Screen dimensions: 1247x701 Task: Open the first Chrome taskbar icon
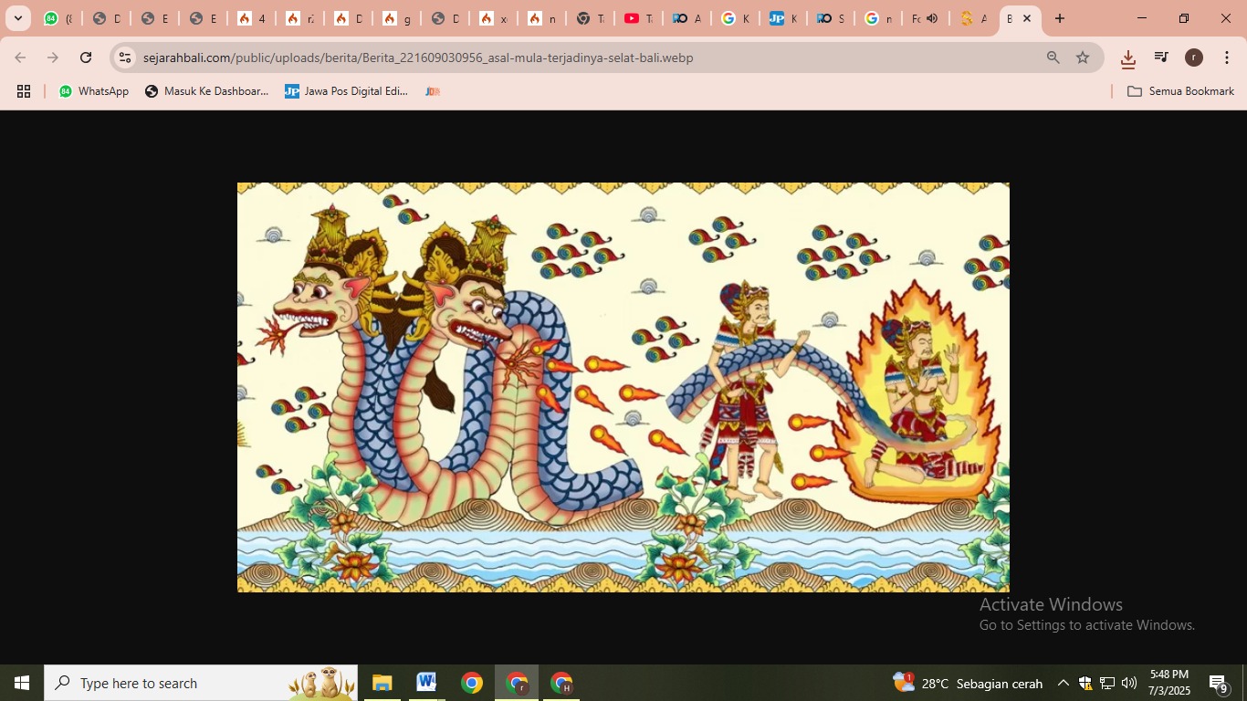(x=471, y=683)
